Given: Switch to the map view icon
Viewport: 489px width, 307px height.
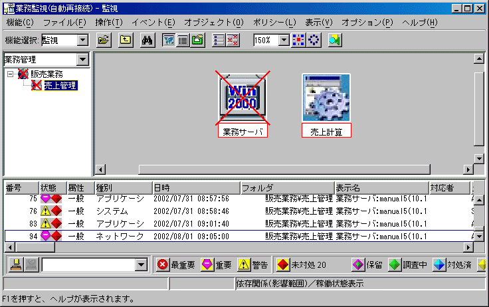Looking at the screenshot, I should click(169, 41).
